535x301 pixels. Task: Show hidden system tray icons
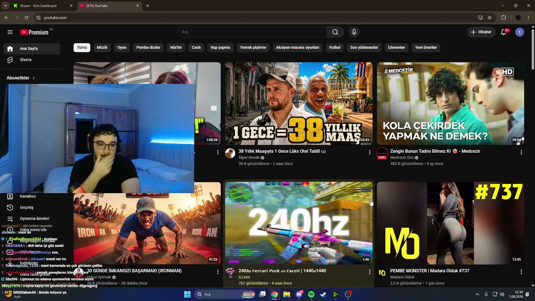click(477, 294)
